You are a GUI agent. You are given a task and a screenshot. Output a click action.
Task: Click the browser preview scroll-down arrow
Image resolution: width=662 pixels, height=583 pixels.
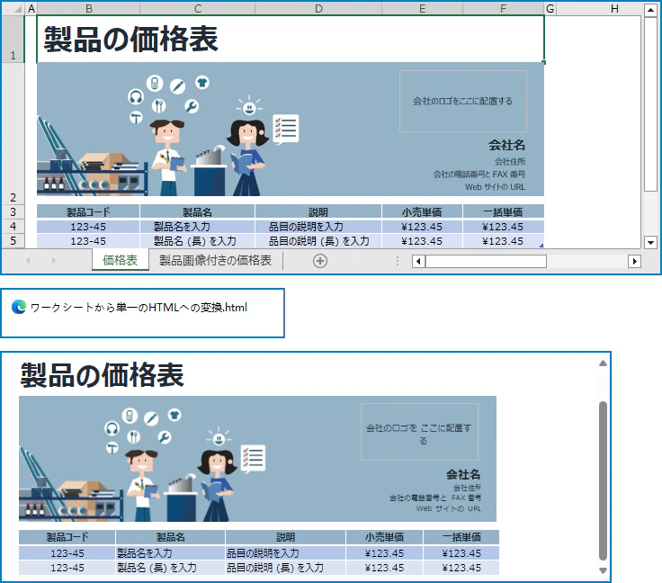point(603,570)
